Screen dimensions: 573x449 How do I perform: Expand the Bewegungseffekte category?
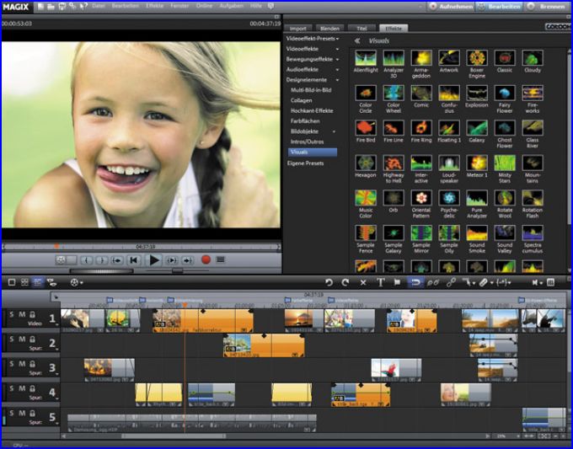click(311, 59)
